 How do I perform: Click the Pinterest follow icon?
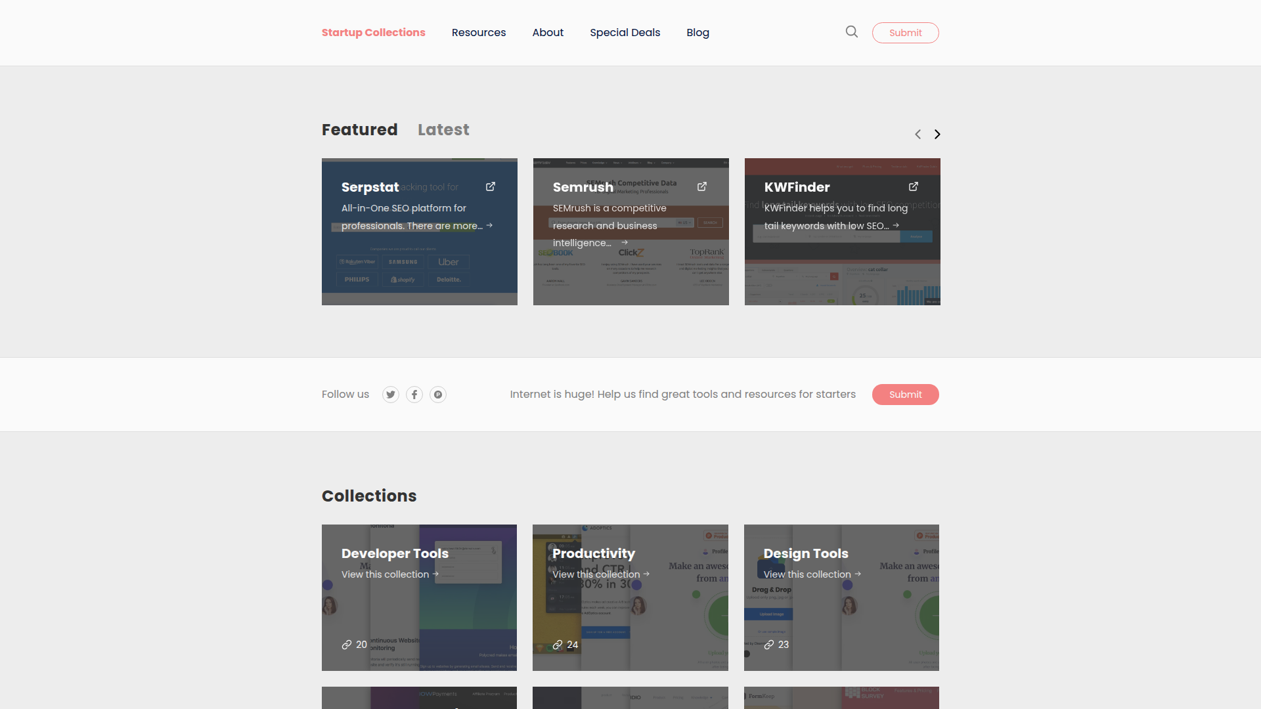coord(438,395)
